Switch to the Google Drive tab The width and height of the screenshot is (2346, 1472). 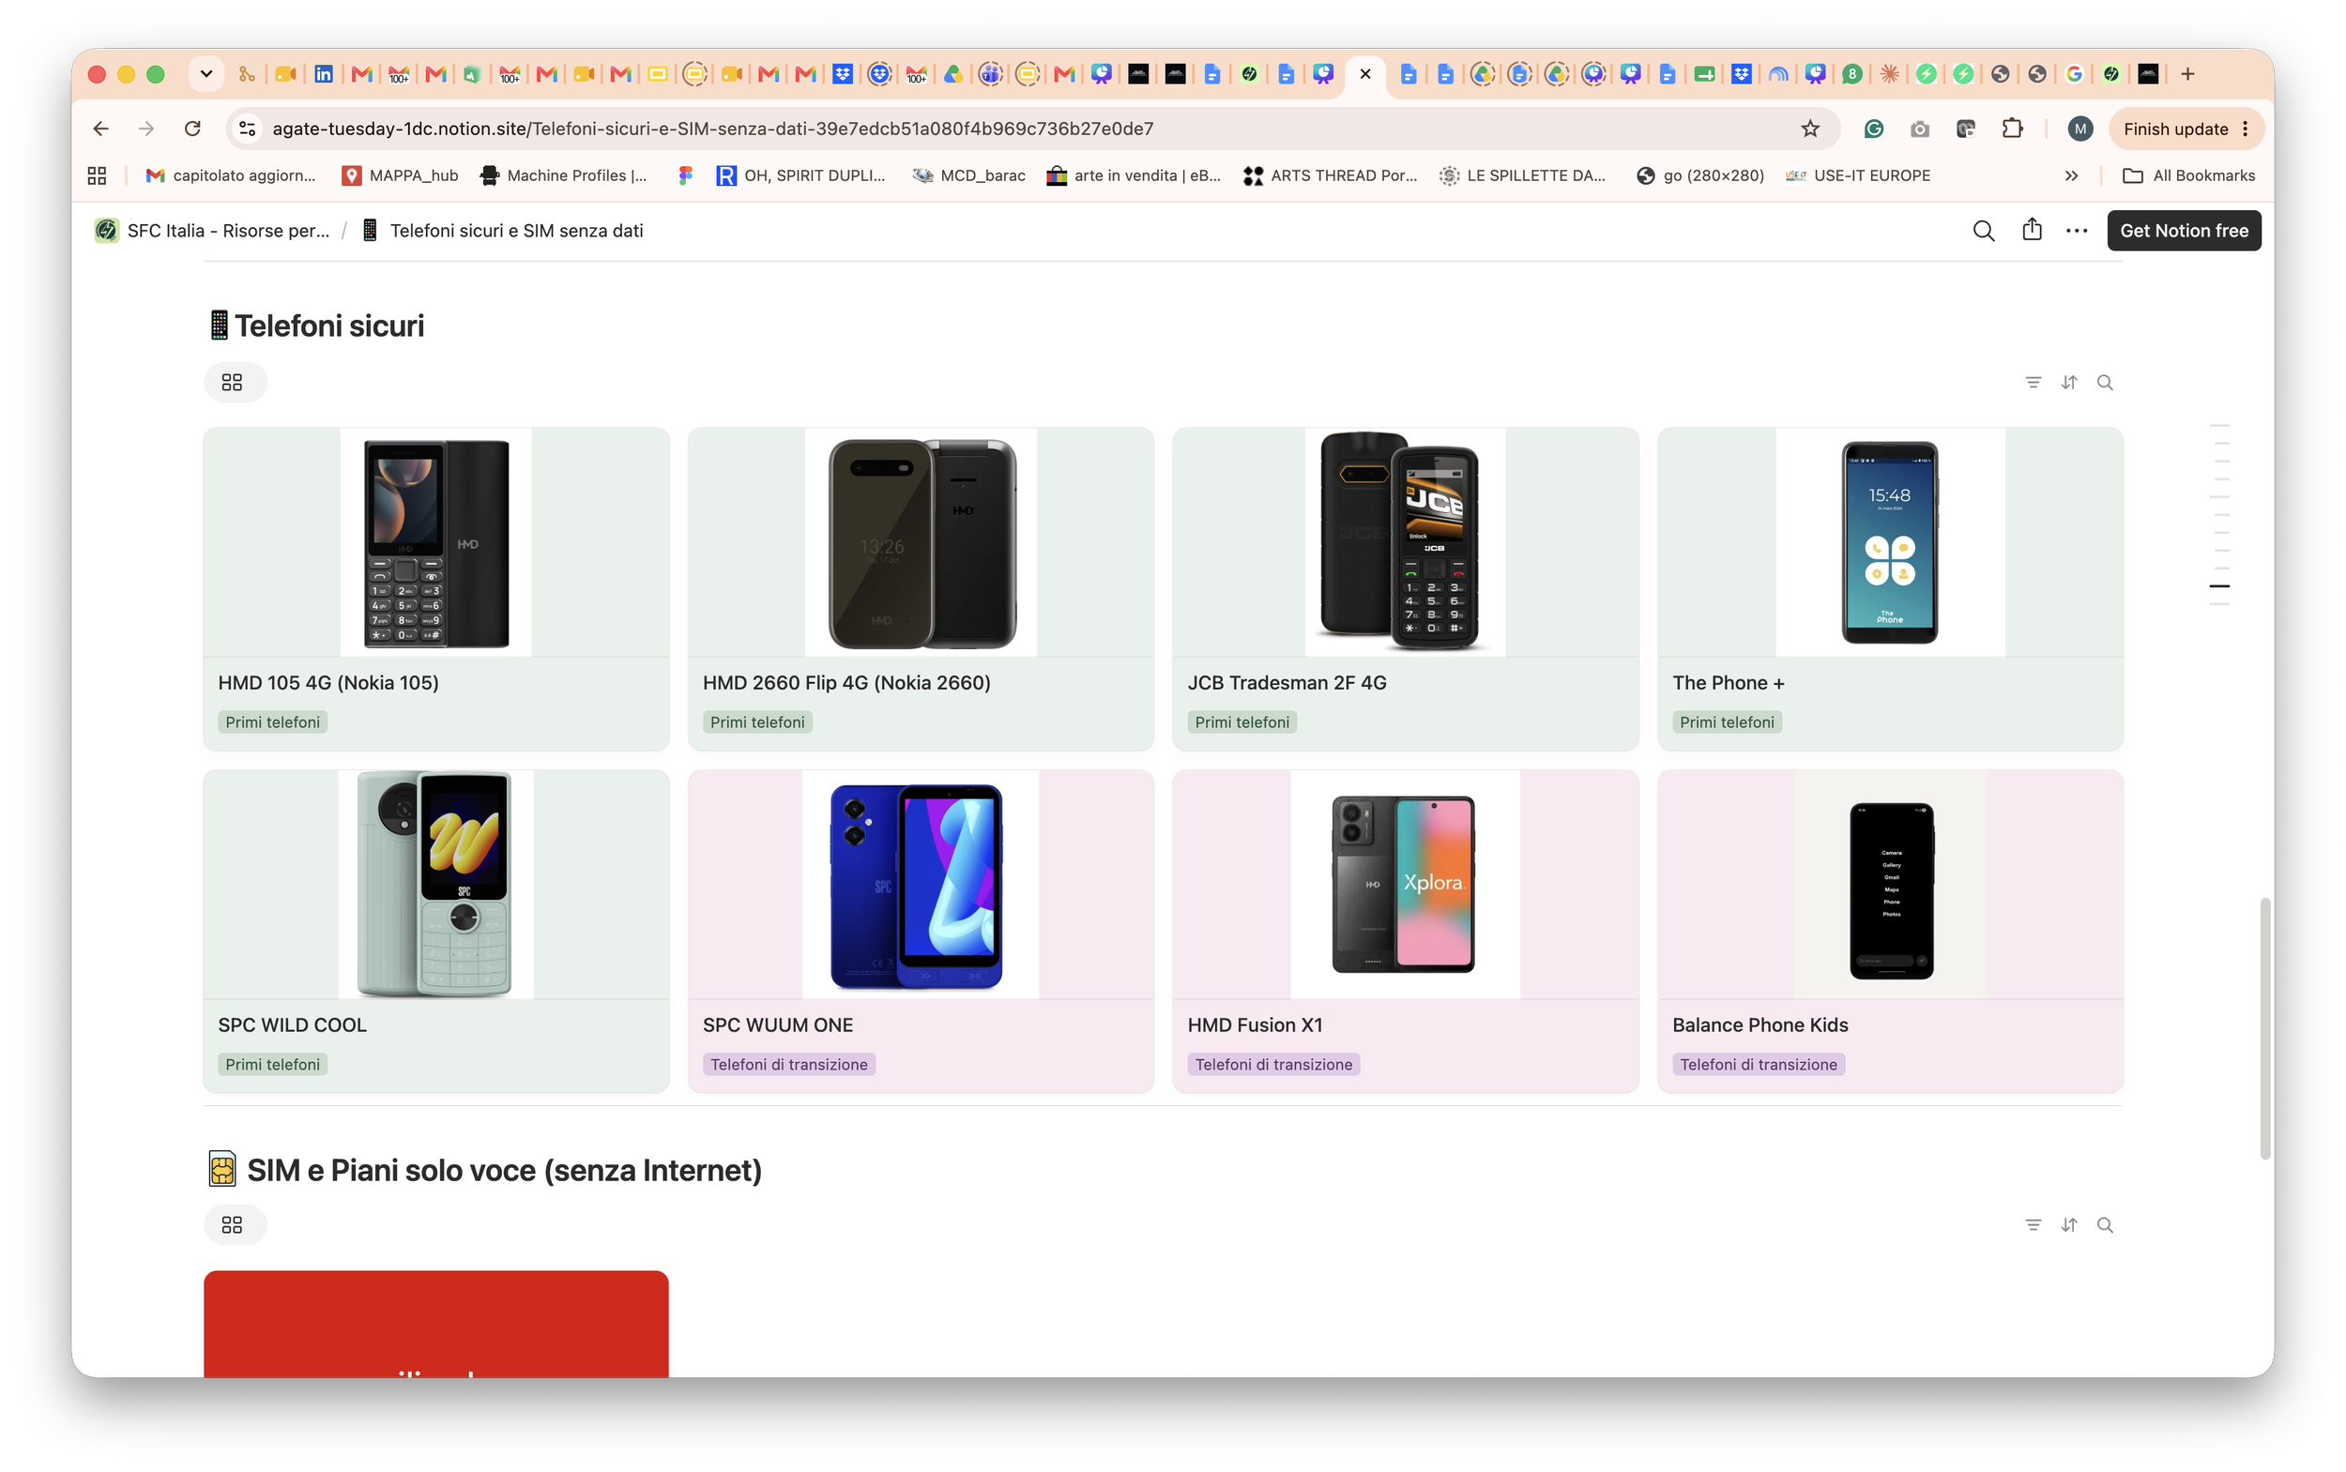click(952, 74)
